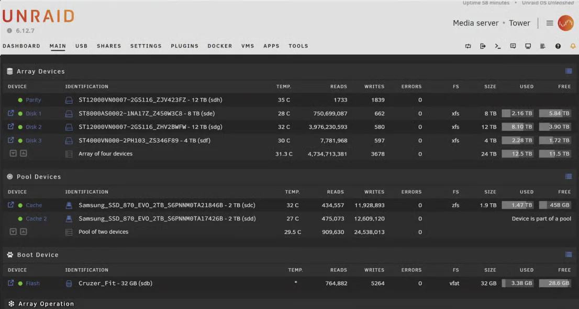
Task: Open the hamburger menu next to Tower
Action: coord(550,23)
